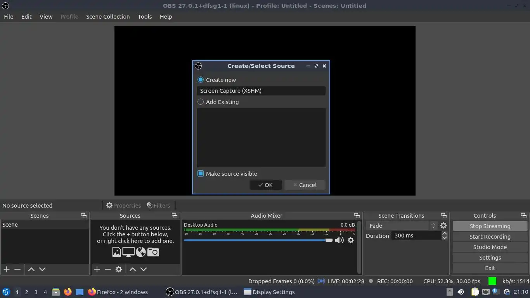Viewport: 530px width, 298px height.
Task: Open the File menu
Action: [9, 17]
